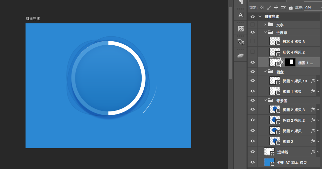Viewport: 322px width, 169px height.
Task: Click fx icon on 运动线 layer
Action: click(313, 152)
